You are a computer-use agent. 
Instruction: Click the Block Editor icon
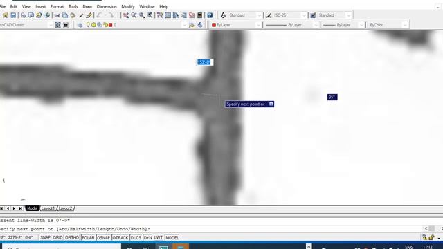(x=89, y=15)
